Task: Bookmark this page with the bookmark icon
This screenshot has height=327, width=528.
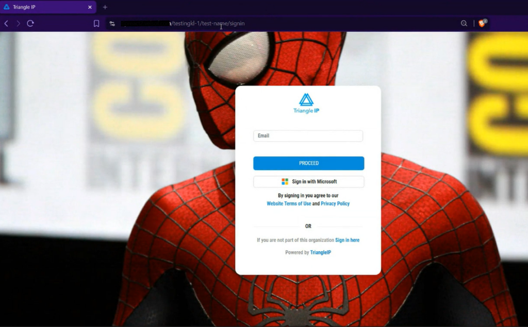Action: (96, 24)
